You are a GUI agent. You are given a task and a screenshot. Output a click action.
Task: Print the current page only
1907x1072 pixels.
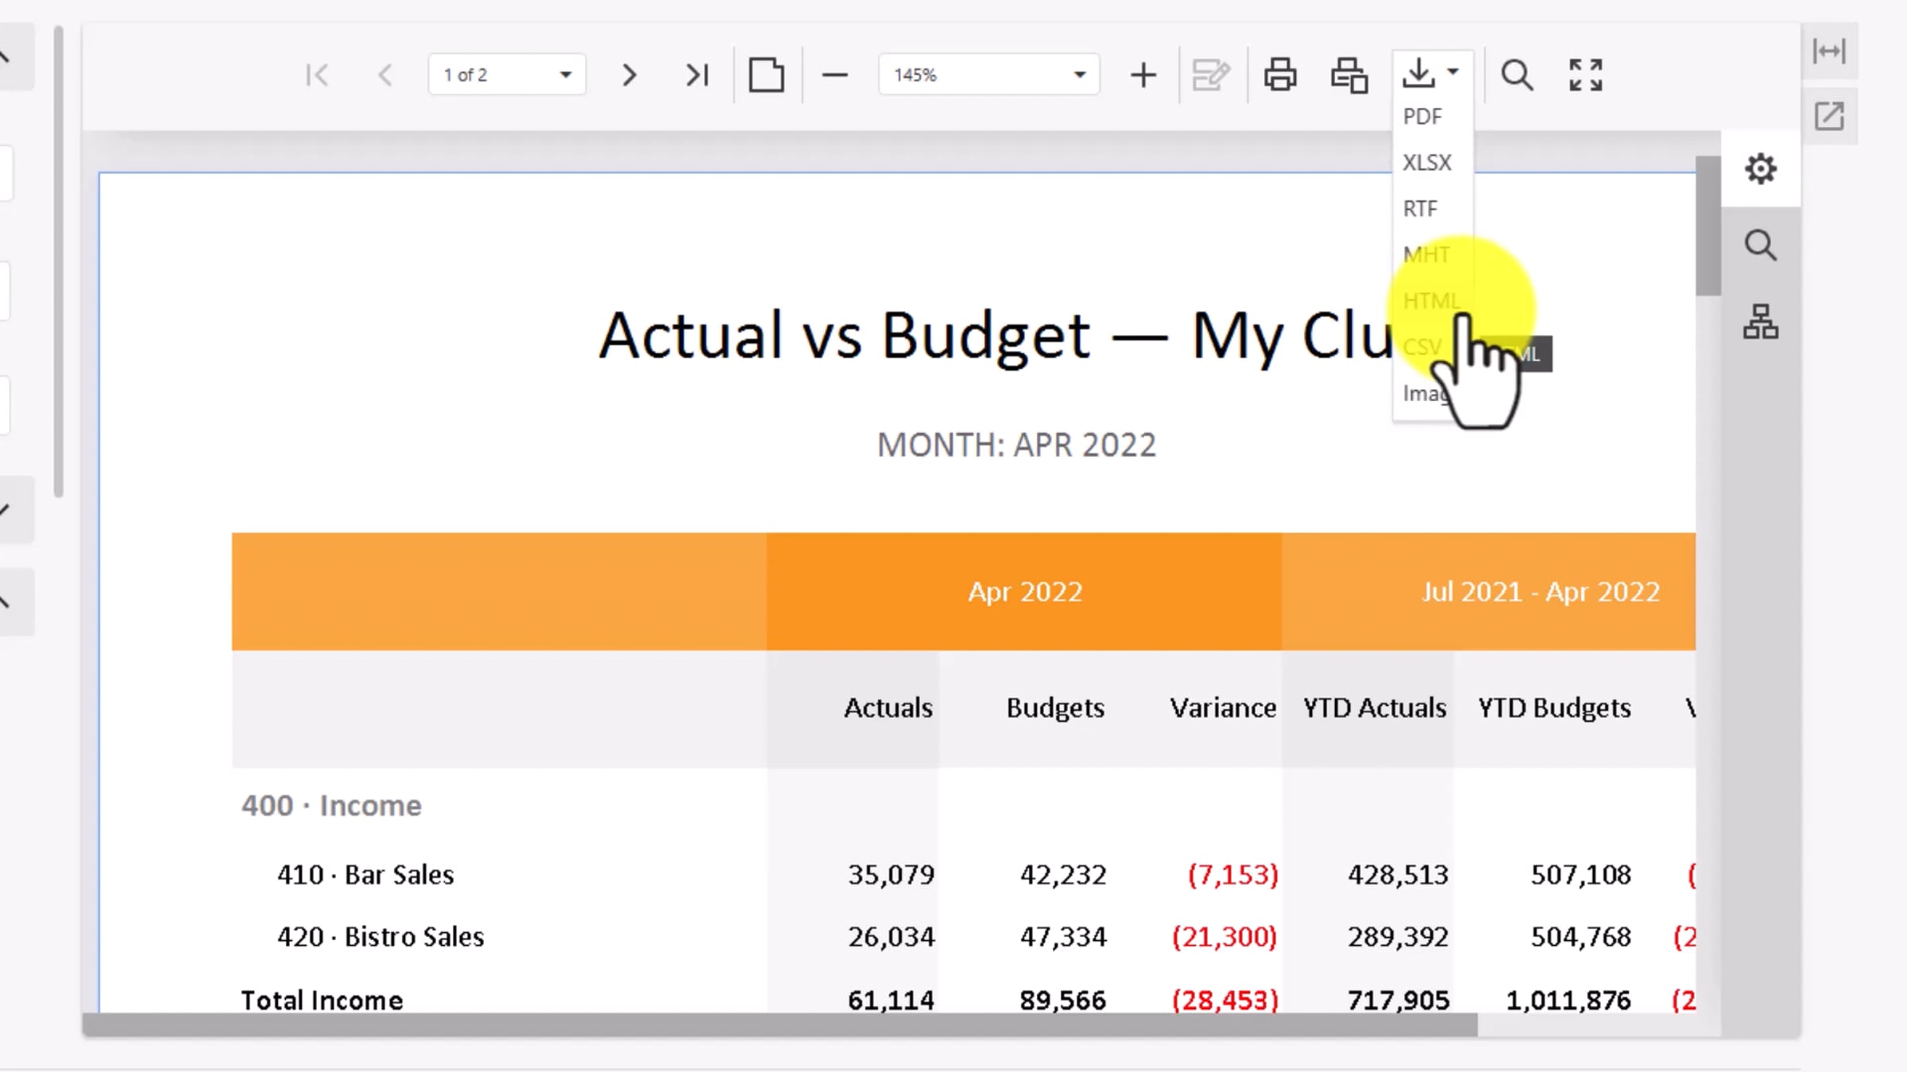click(x=1349, y=75)
